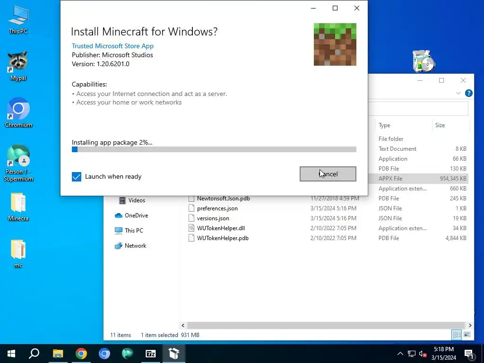
Task: Click the installing app package progress bar
Action: [214, 149]
